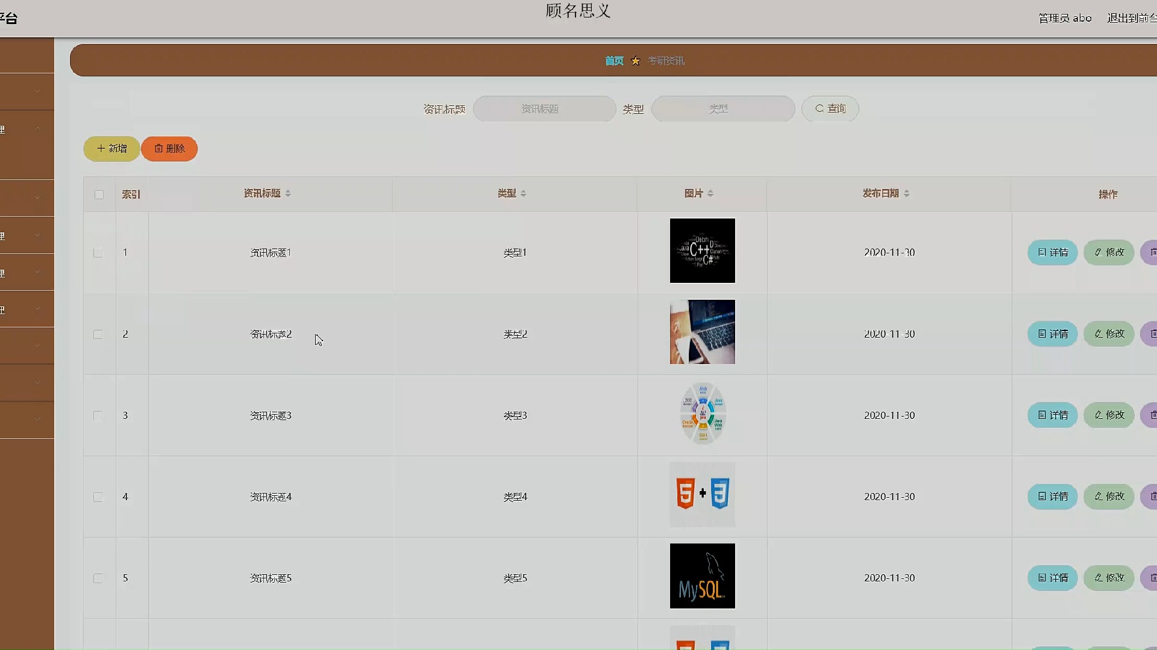Viewport: 1157px width, 650px height.
Task: Click the 资讯标题3 table cell
Action: pos(271,415)
